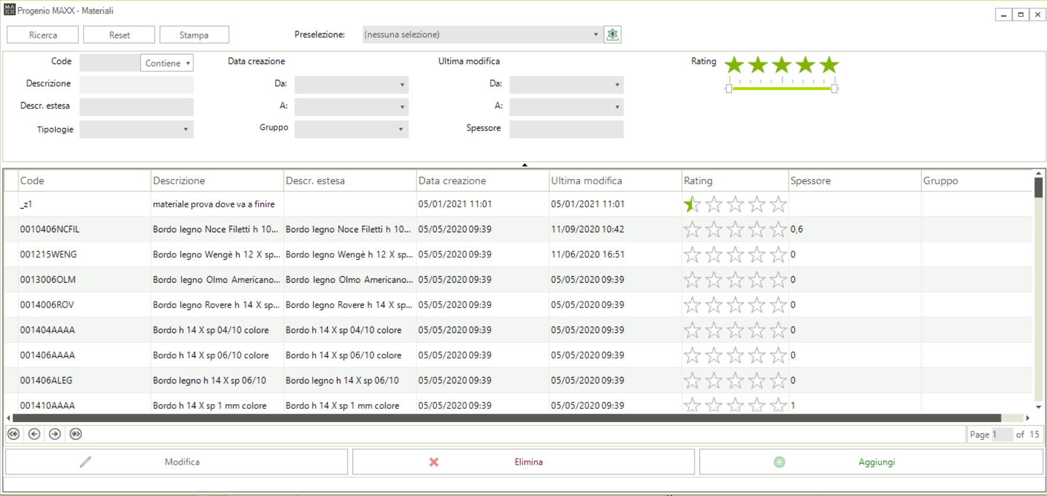This screenshot has height=496, width=1047.
Task: Click fifth rating star in filter panel
Action: coord(829,65)
